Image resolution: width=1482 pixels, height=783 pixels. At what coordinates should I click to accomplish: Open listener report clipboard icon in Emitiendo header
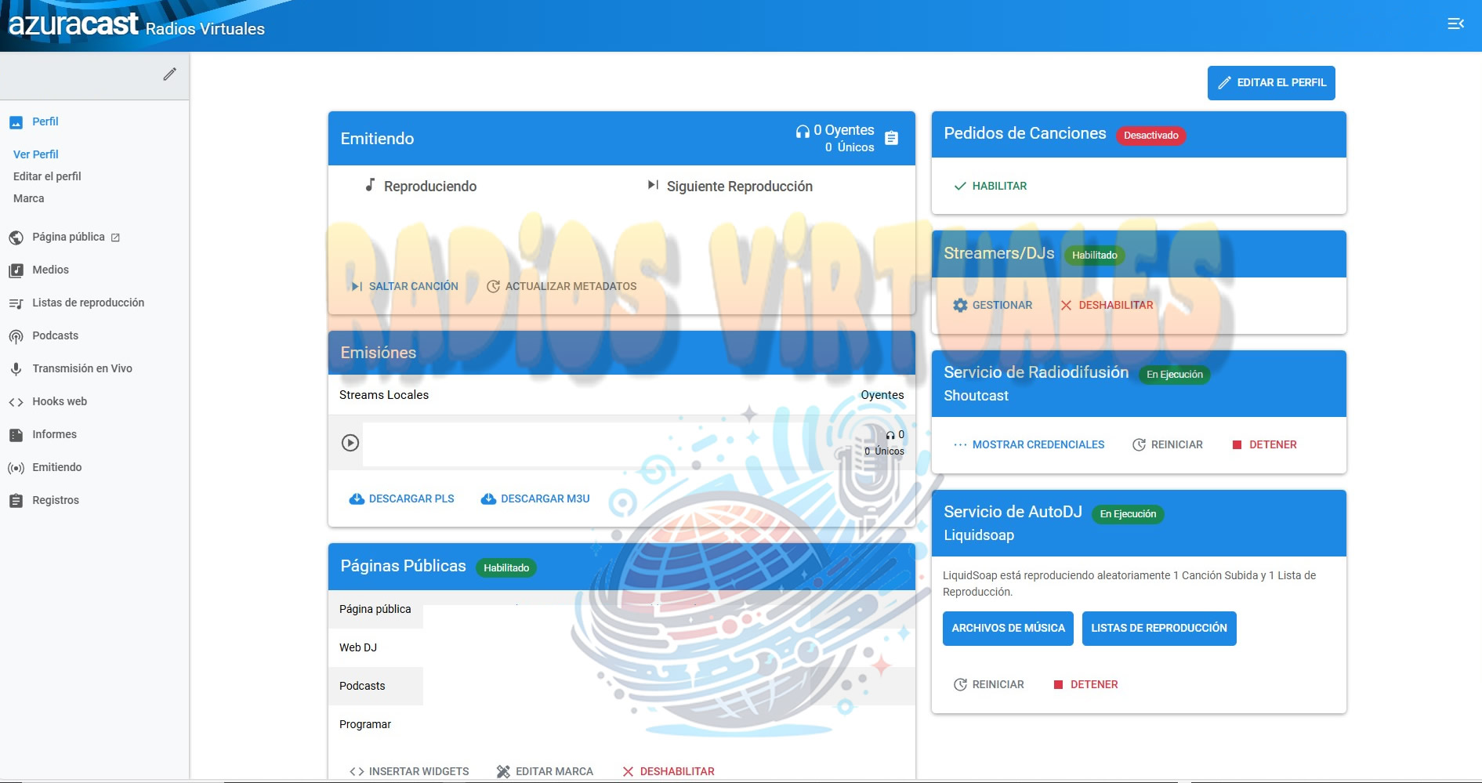891,139
